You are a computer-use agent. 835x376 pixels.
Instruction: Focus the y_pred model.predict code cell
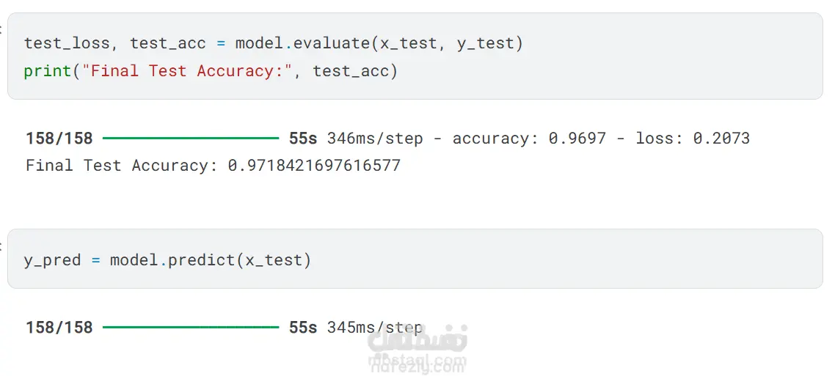(514, 259)
